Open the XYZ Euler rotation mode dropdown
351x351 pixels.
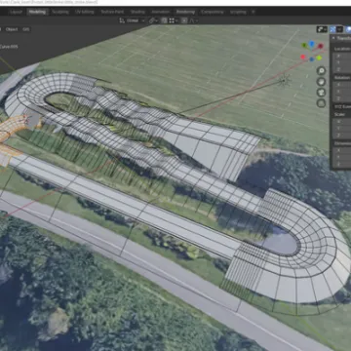click(342, 106)
